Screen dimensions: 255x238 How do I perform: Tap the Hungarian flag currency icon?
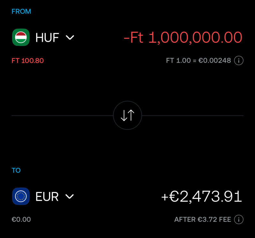(x=21, y=37)
